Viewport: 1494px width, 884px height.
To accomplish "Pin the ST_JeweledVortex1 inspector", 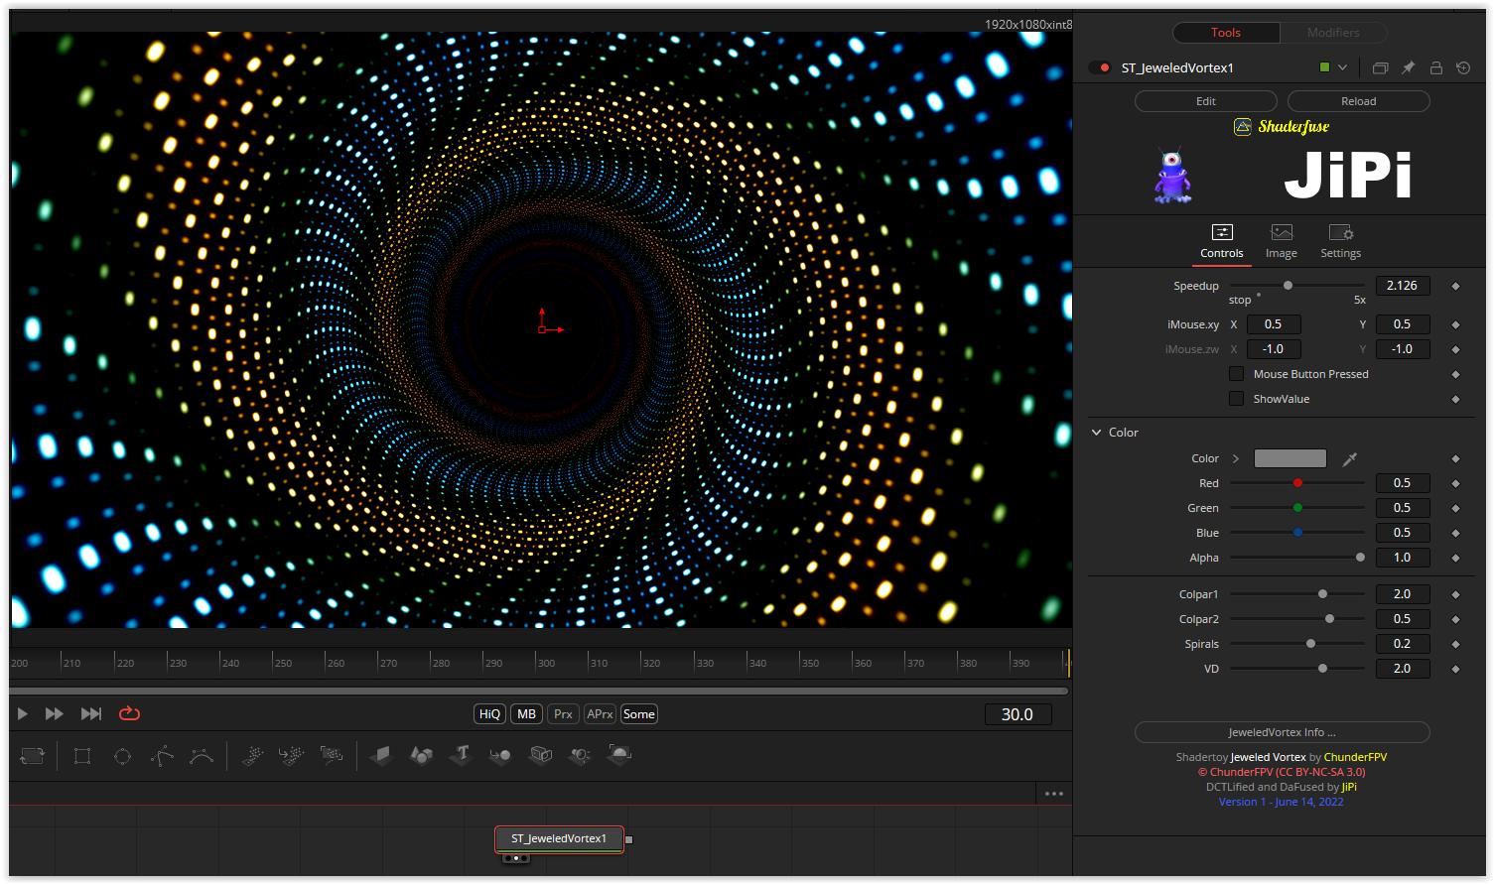I will (1408, 68).
